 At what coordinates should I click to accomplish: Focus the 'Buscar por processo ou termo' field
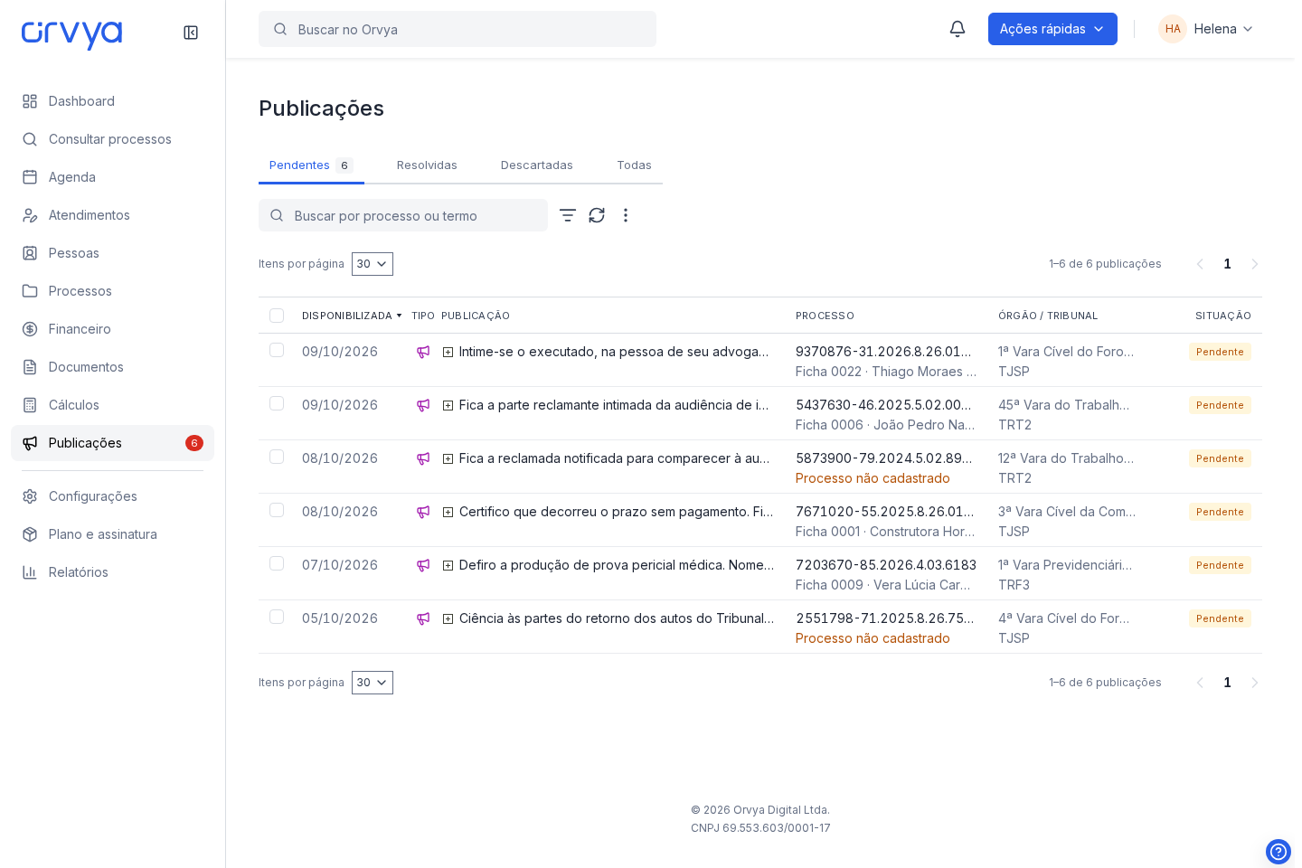click(403, 215)
